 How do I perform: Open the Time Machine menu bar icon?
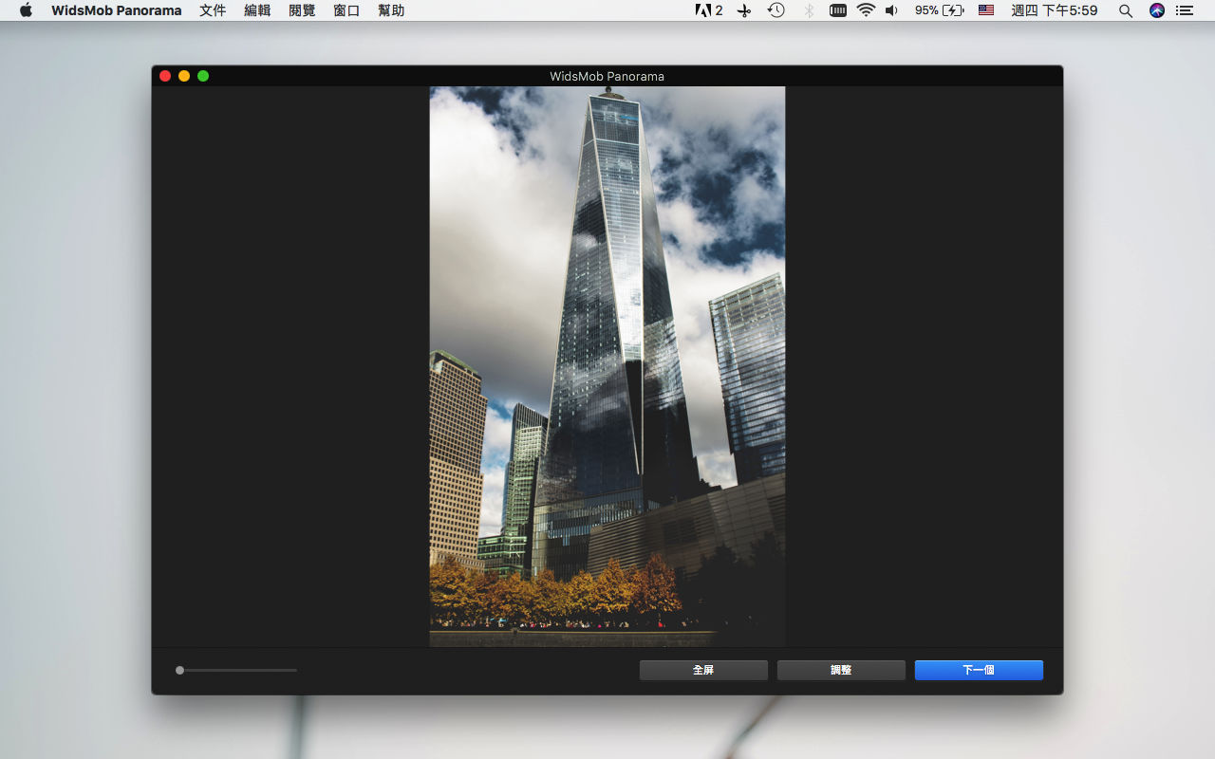[776, 10]
